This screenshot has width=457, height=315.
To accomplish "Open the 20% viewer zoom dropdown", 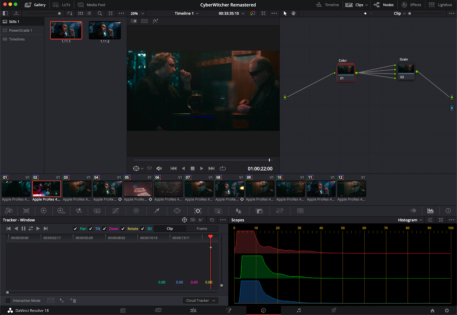I will pos(137,13).
